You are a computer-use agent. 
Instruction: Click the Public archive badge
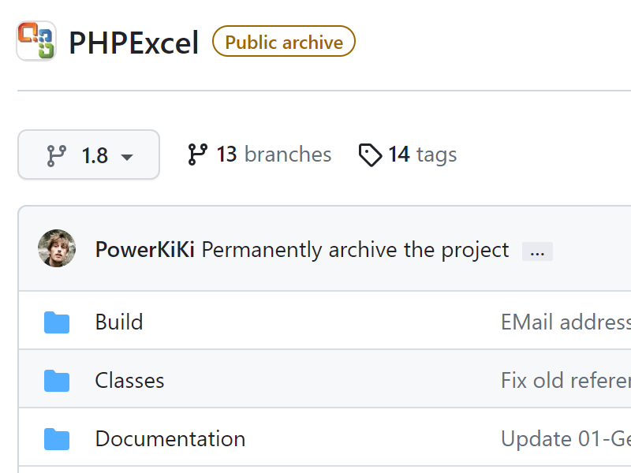point(284,42)
